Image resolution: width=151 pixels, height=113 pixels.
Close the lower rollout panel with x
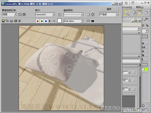click(139, 56)
